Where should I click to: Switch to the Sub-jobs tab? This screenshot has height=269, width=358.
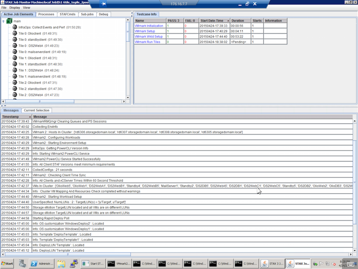coord(87,14)
